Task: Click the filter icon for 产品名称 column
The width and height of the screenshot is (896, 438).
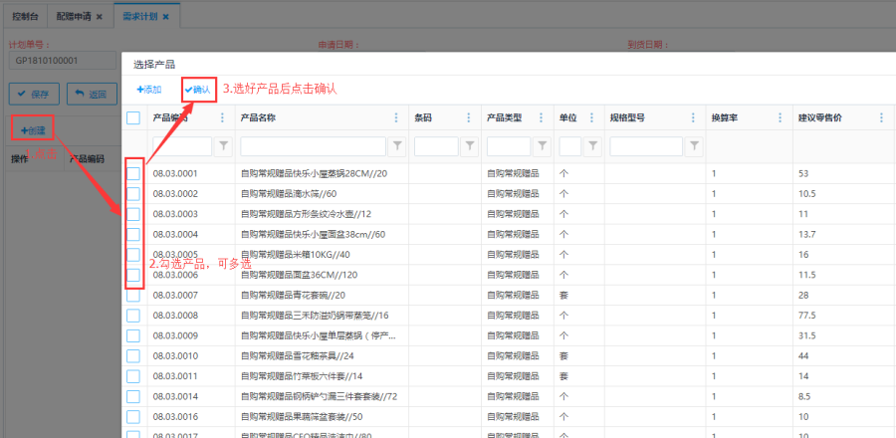Action: pos(397,146)
